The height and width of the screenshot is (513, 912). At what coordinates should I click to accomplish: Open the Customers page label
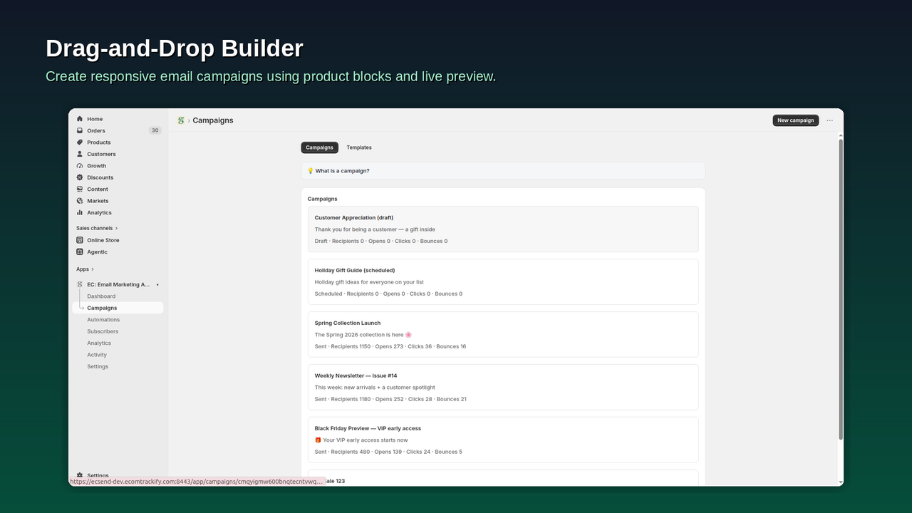tap(101, 154)
